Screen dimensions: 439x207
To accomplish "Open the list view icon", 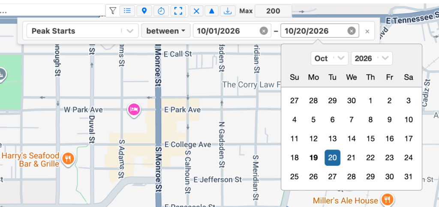I will tap(127, 11).
